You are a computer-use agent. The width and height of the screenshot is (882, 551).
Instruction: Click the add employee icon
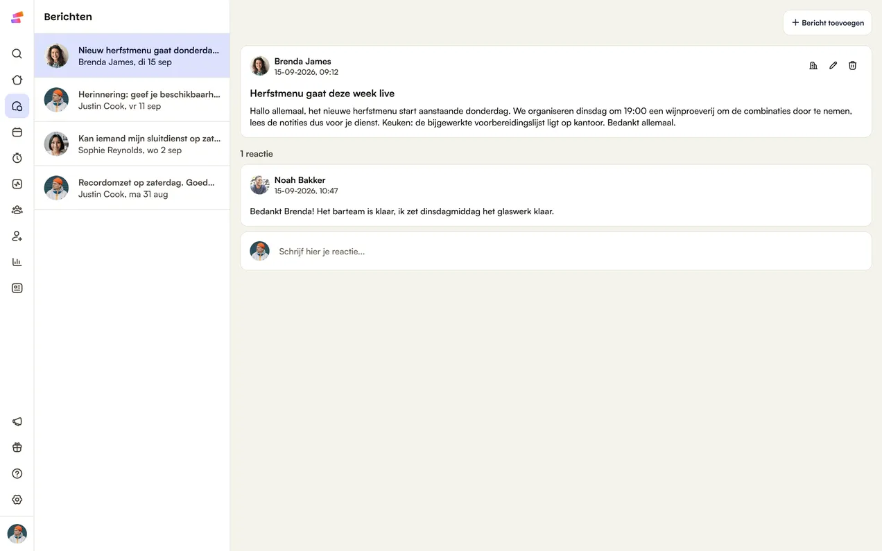17,236
